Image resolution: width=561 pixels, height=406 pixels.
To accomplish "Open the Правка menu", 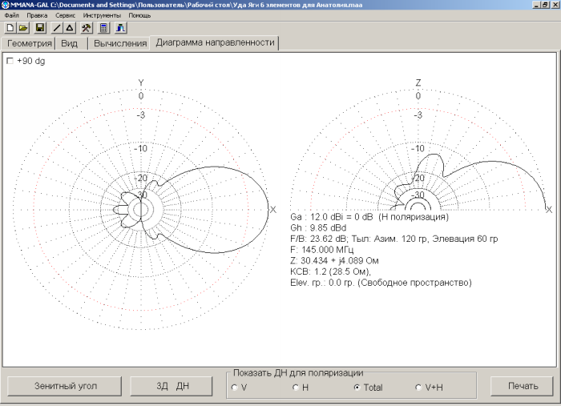I will point(37,15).
